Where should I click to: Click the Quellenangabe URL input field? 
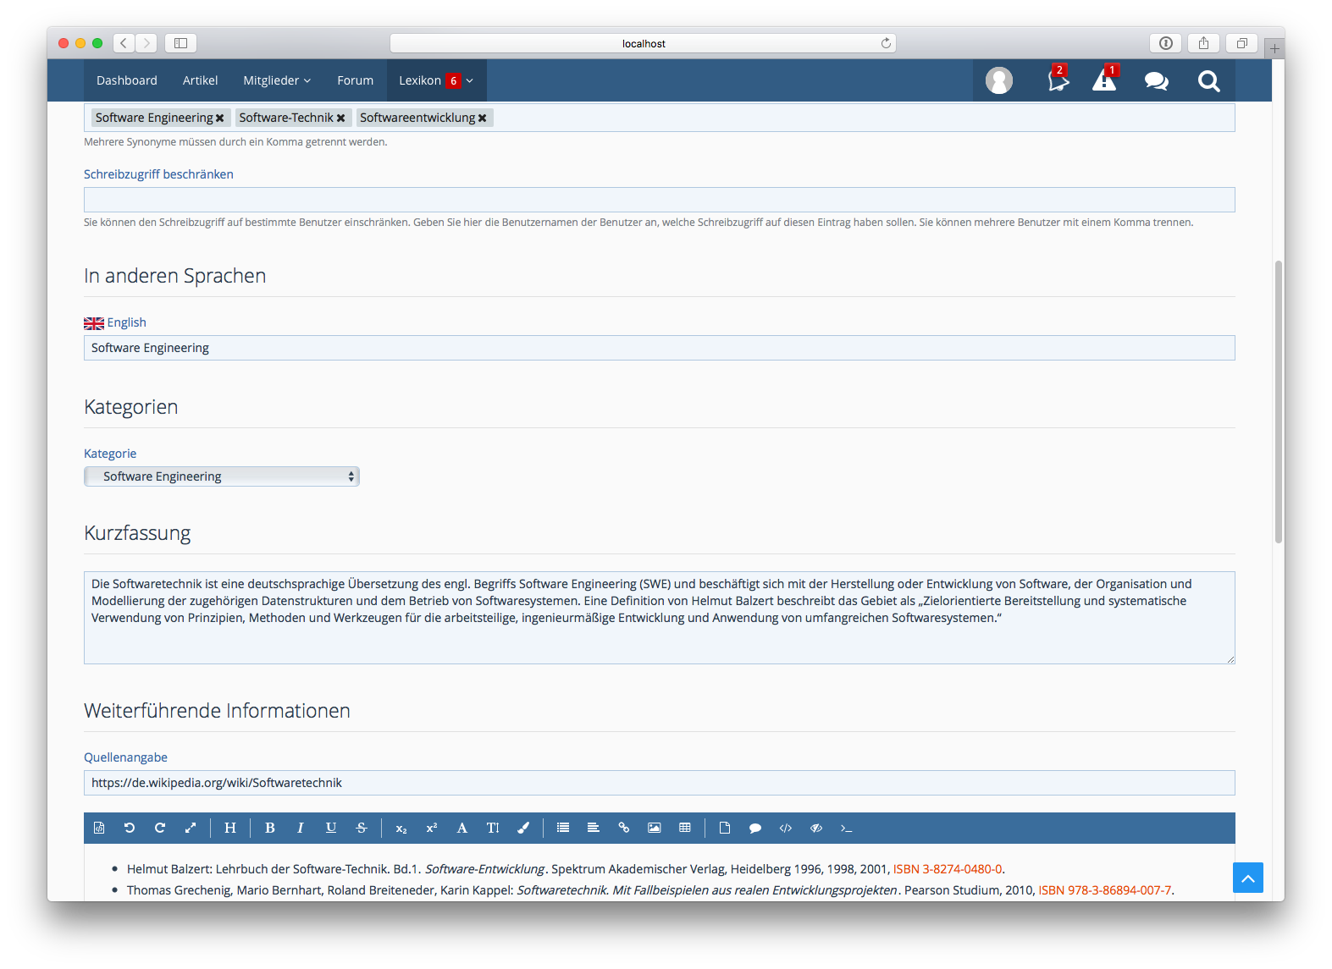point(659,783)
